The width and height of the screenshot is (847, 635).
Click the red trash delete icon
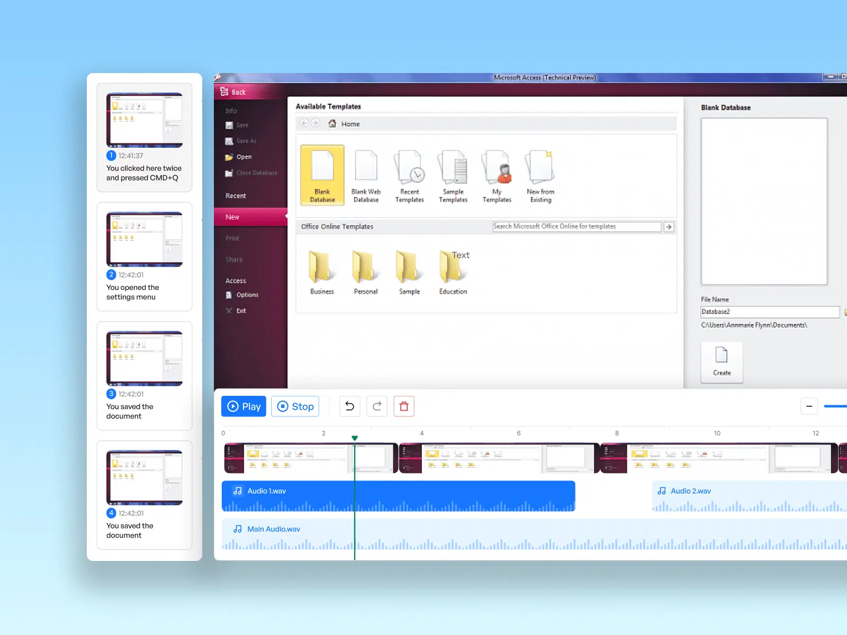(x=404, y=406)
